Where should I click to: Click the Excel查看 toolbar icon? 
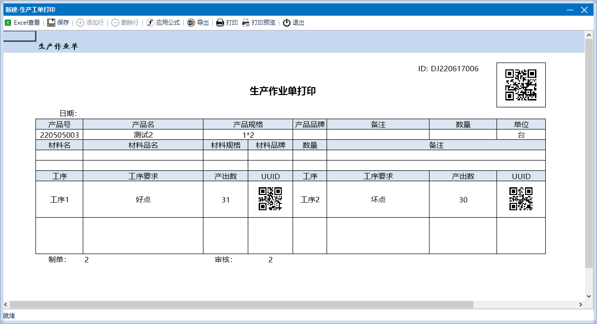(x=8, y=23)
